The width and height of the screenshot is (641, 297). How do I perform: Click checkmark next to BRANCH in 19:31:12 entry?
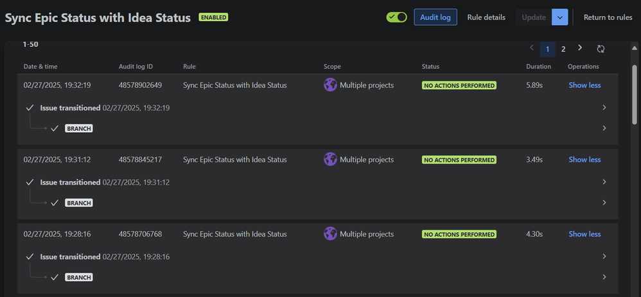click(55, 203)
